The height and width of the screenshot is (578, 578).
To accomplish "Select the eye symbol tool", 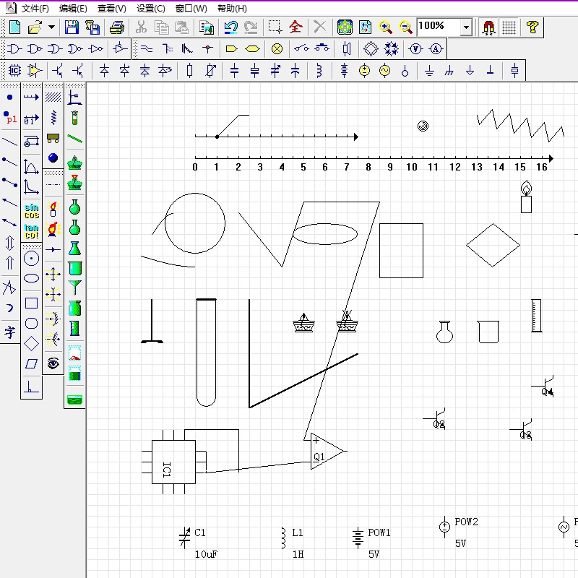I will 53,363.
